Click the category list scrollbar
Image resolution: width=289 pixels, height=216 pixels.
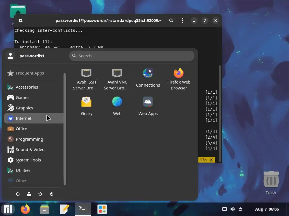[x=65, y=129]
